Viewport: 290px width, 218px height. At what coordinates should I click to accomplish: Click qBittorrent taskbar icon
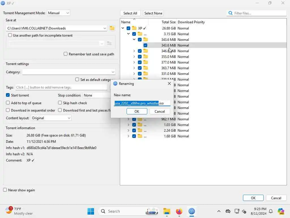coord(192,211)
